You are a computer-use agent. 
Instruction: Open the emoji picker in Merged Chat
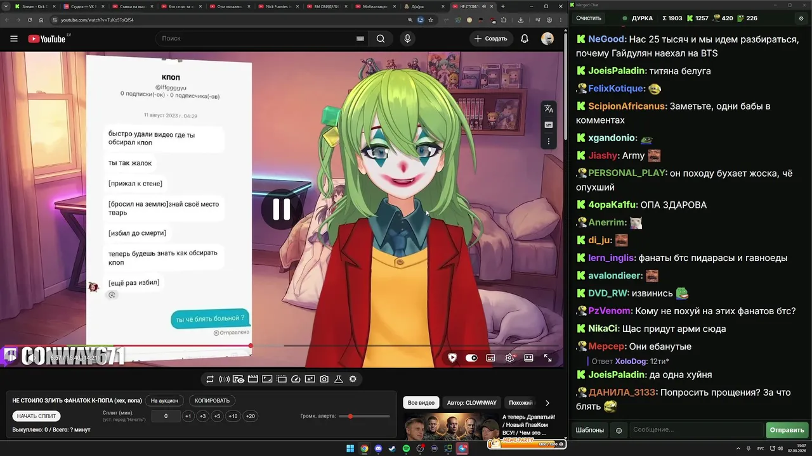pyautogui.click(x=619, y=430)
